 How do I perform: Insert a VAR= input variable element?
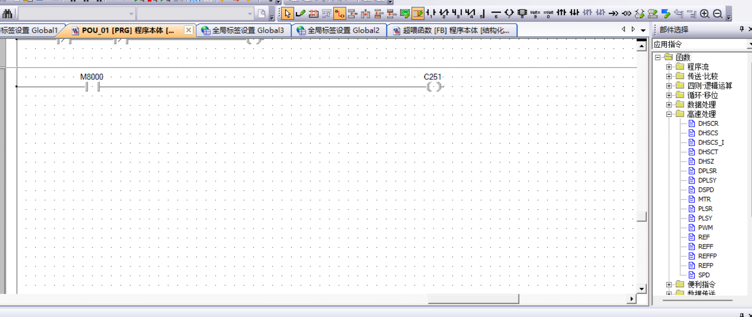coord(535,14)
